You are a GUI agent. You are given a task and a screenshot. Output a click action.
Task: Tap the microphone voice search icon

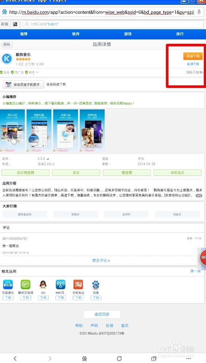pyautogui.click(x=199, y=12)
